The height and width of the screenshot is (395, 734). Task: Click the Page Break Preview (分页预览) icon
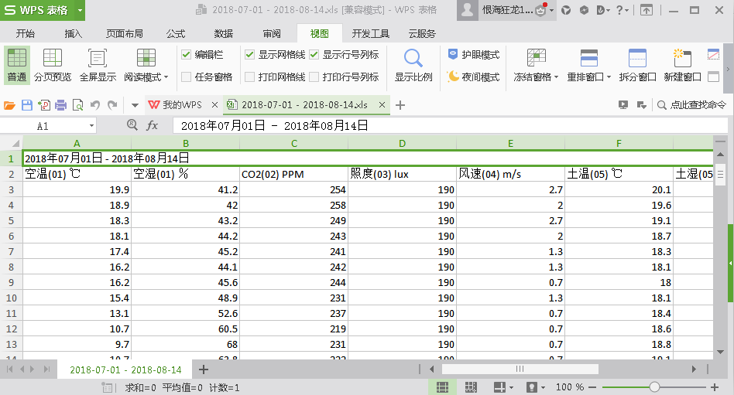[x=52, y=60]
